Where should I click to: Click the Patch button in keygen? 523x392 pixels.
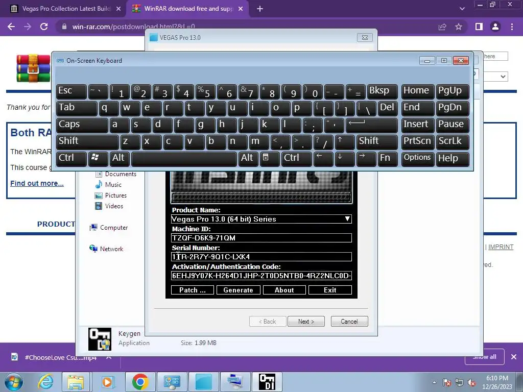coord(193,290)
